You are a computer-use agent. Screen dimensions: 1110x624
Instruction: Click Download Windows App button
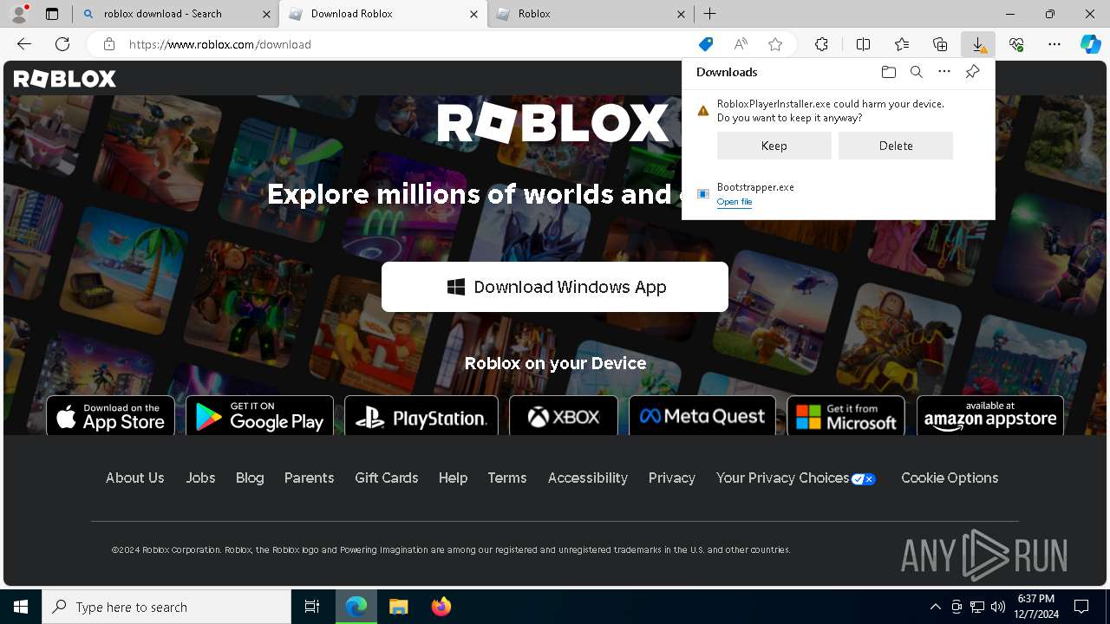[x=555, y=287]
